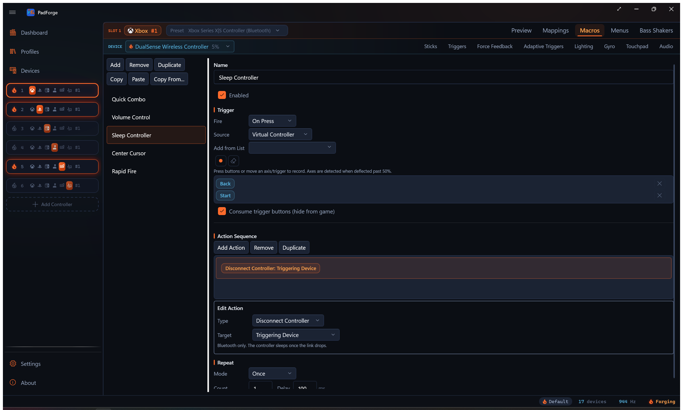The height and width of the screenshot is (410, 683).
Task: Toggle the flame power icon of slot 6
Action: 14,186
